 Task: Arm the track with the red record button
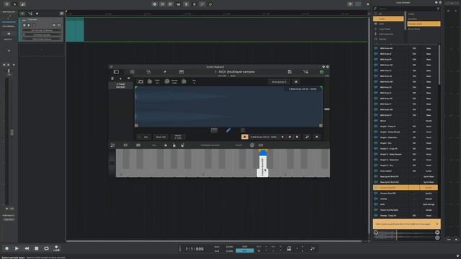pyautogui.click(x=34, y=25)
